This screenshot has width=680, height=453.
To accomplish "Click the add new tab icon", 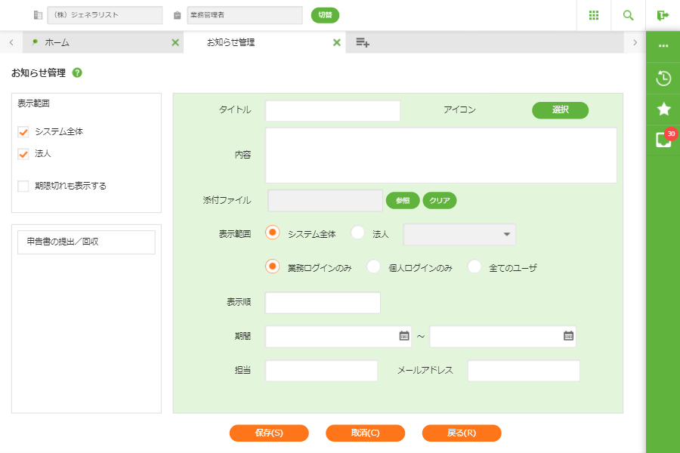I will point(363,42).
